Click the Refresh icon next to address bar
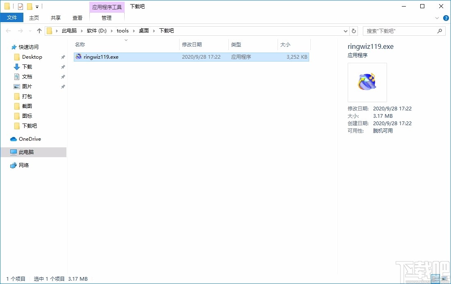This screenshot has height=284, width=451. click(x=353, y=30)
